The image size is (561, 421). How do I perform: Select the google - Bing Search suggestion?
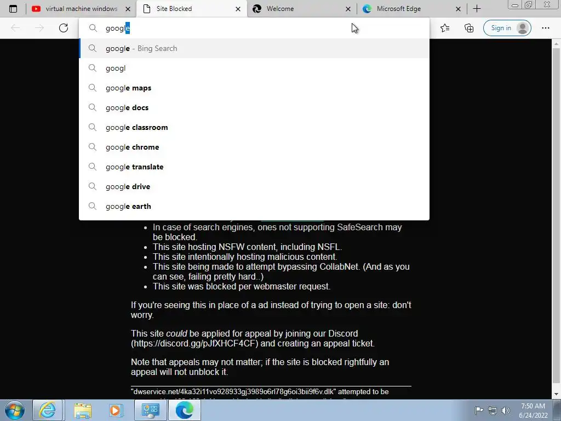(254, 48)
